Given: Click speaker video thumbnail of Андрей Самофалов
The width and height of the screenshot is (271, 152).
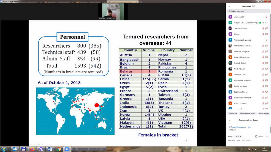Looking at the screenshot, I should 113,12.
